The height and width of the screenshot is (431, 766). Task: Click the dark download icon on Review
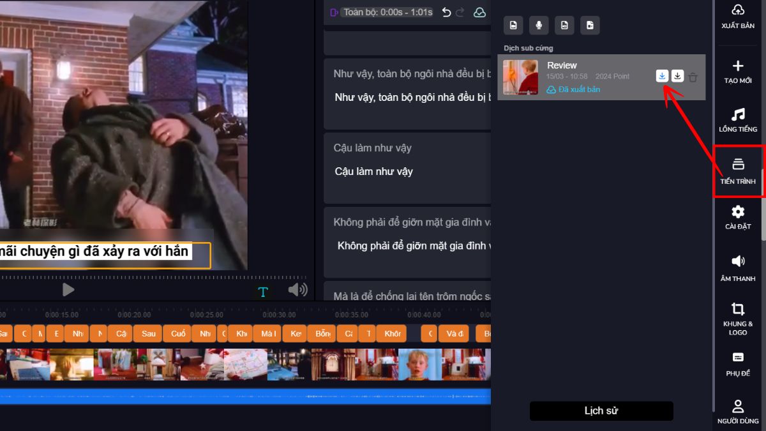pos(678,76)
